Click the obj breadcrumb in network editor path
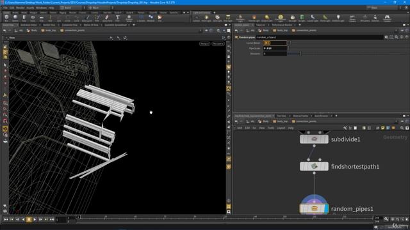 [250, 121]
